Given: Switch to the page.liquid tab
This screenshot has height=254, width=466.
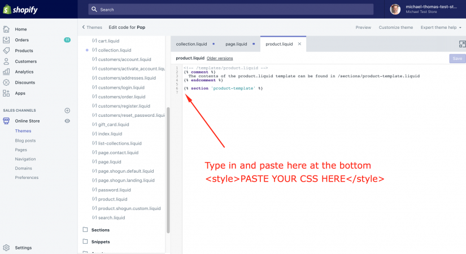Looking at the screenshot, I should pyautogui.click(x=236, y=44).
